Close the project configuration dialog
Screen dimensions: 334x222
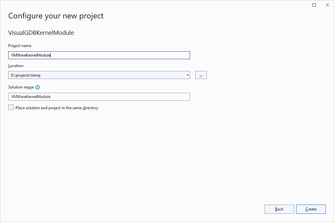tap(327, 5)
